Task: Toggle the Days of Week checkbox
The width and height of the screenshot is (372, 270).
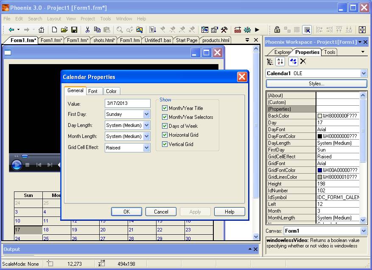Action: [x=165, y=126]
